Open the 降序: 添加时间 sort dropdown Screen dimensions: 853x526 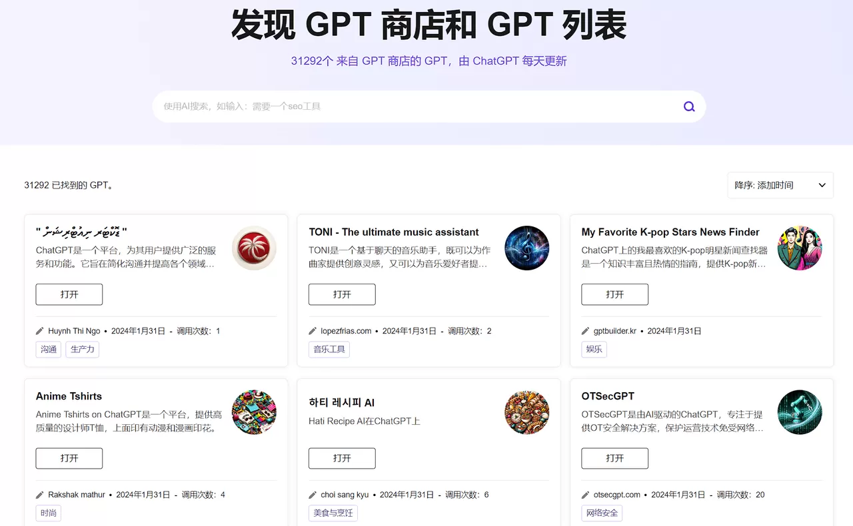780,184
